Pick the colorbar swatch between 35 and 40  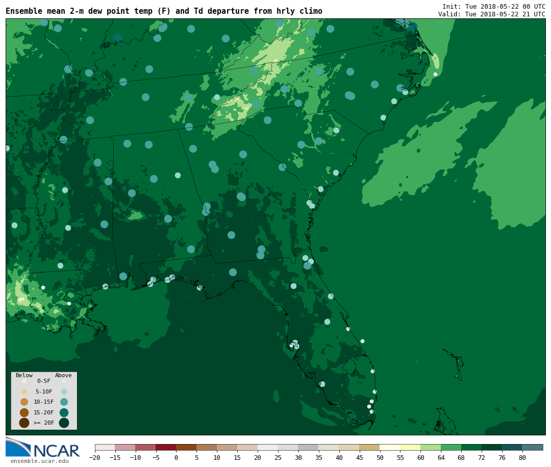click(329, 447)
